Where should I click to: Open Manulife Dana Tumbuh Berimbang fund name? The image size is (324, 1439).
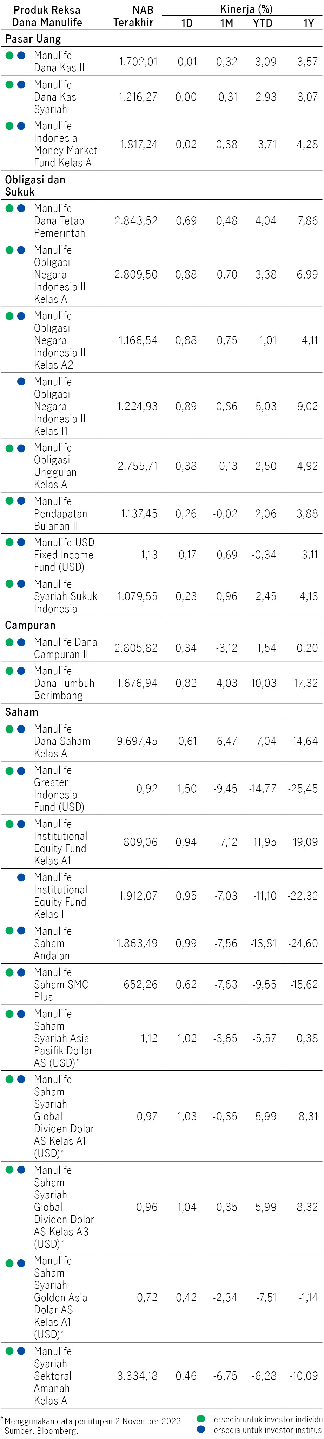(x=64, y=683)
